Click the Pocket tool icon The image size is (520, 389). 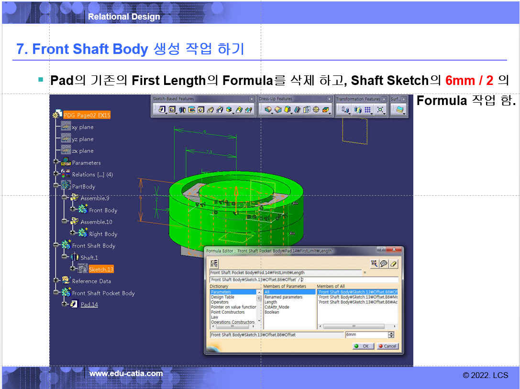172,110
